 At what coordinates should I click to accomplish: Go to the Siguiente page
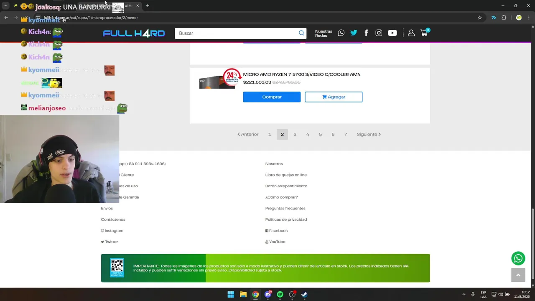click(x=369, y=134)
